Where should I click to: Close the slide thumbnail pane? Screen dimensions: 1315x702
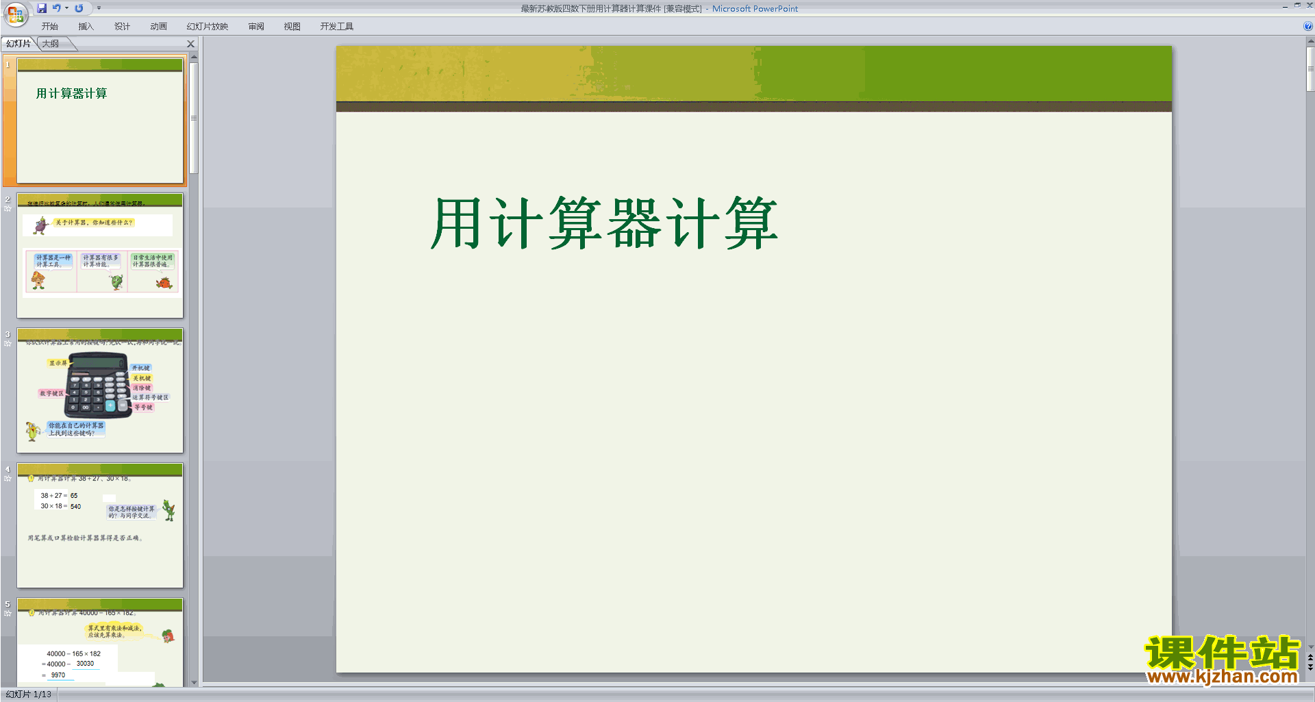[191, 44]
